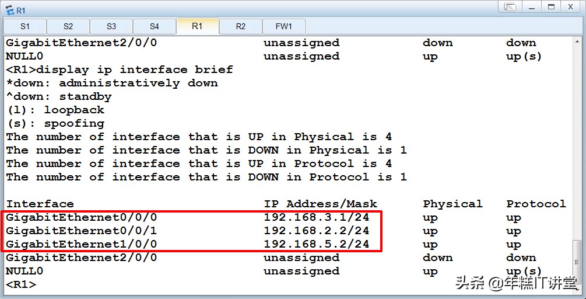Click GigabitEthernet1/0/0 in interface table
The width and height of the screenshot is (586, 299).
coord(82,244)
